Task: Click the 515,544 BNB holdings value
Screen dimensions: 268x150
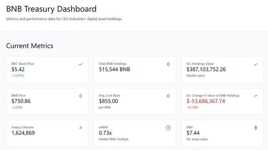Action: [x=114, y=69]
